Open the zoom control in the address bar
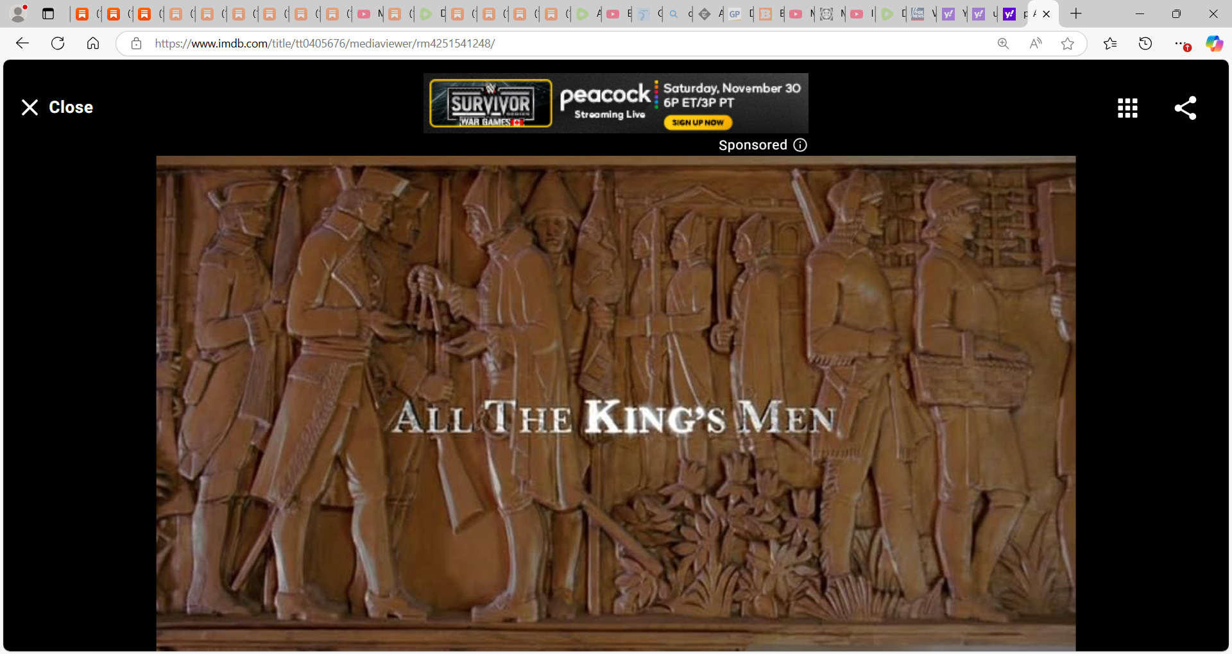This screenshot has height=654, width=1232. point(1003,44)
